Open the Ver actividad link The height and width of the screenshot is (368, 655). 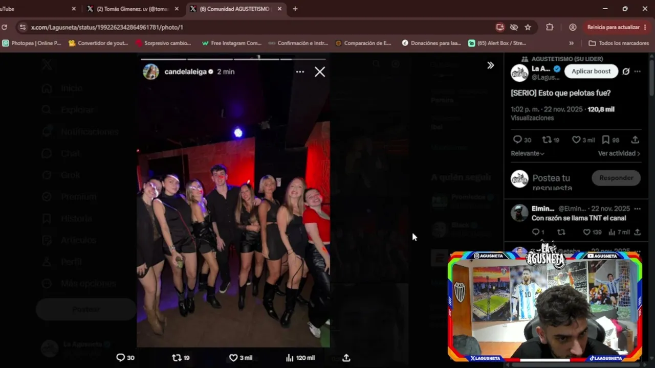(x=619, y=153)
